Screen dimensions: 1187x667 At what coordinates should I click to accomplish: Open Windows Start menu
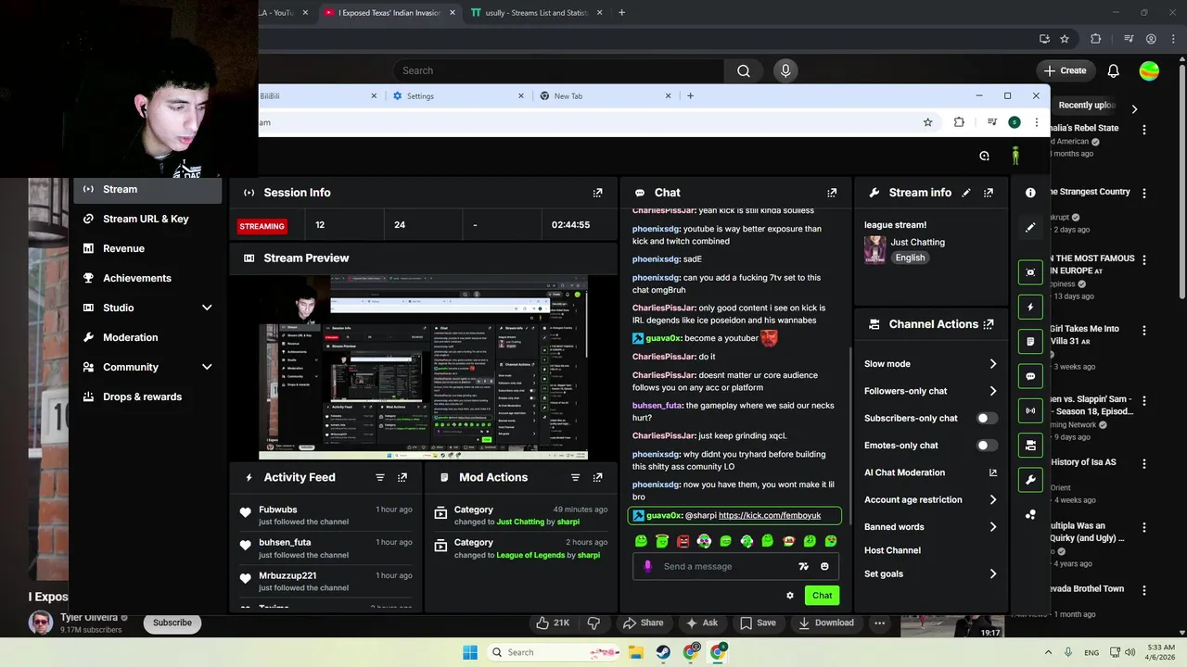click(470, 652)
